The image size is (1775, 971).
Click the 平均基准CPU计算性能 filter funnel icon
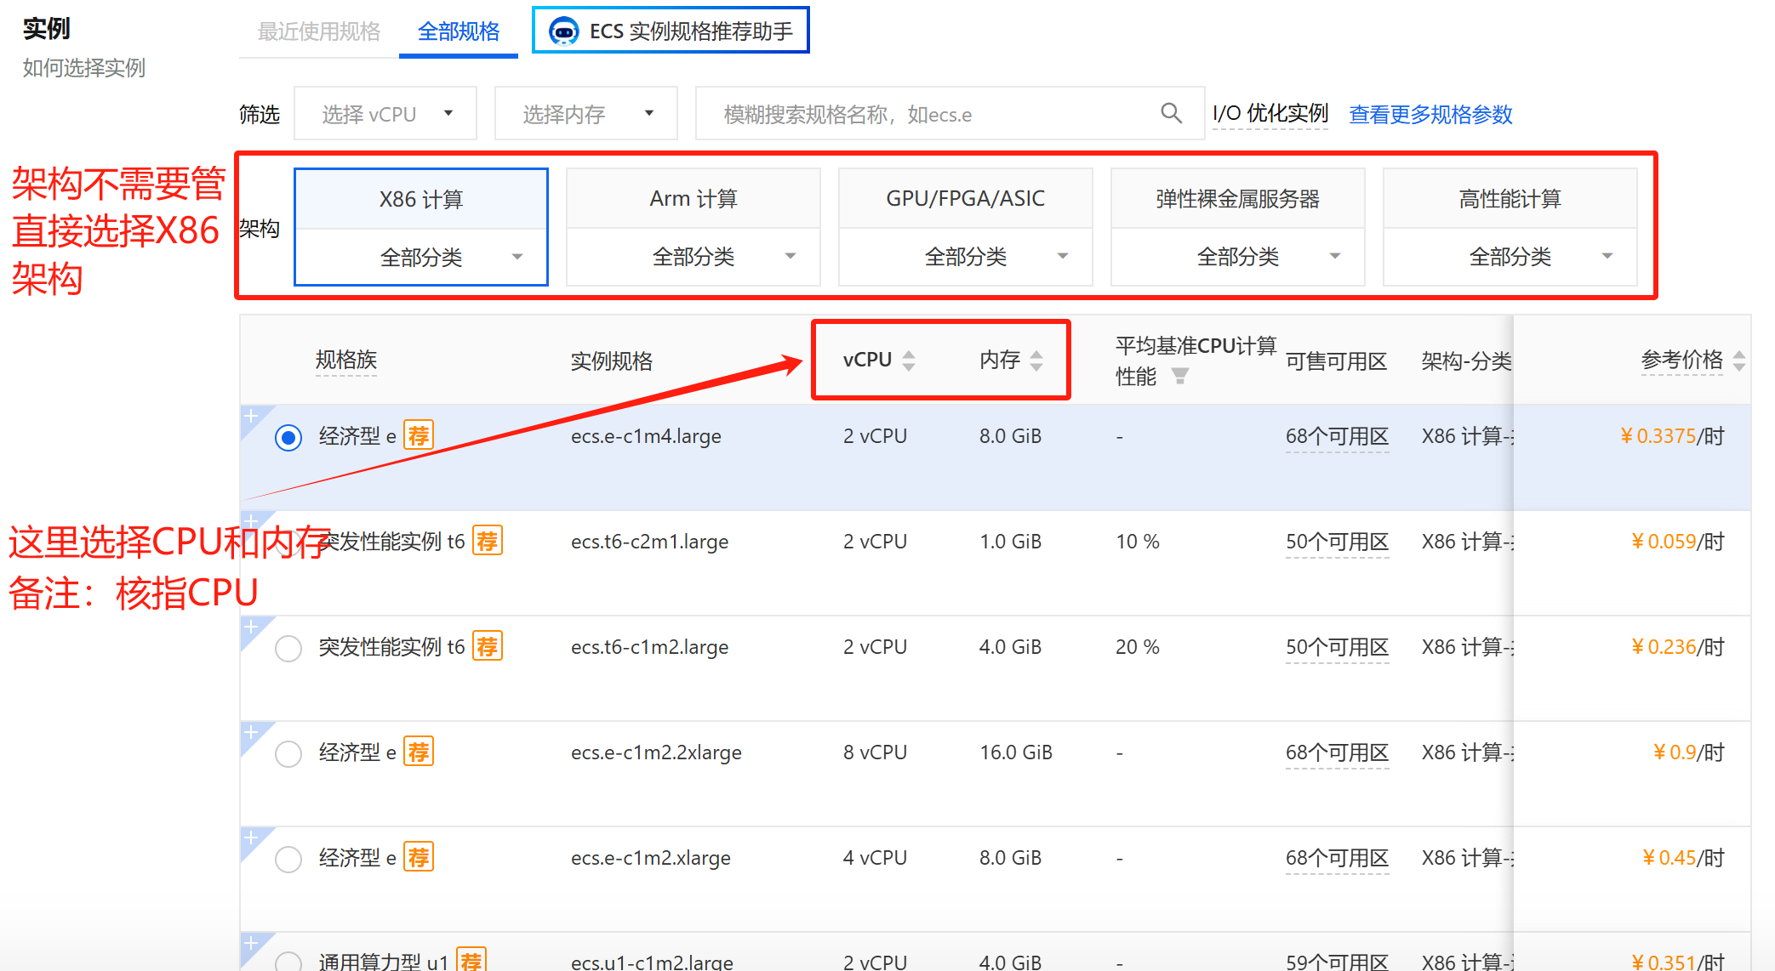tap(1179, 376)
